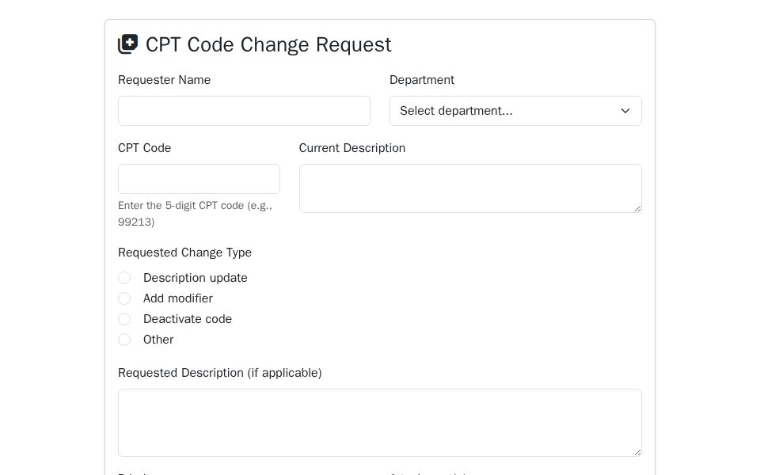Click the CPT Code input box
Viewport: 760px width, 475px height.
coord(199,179)
